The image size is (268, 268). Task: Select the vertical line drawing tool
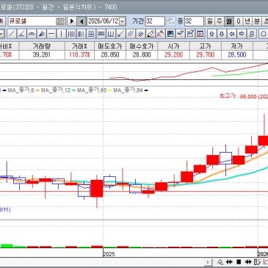pos(61,34)
